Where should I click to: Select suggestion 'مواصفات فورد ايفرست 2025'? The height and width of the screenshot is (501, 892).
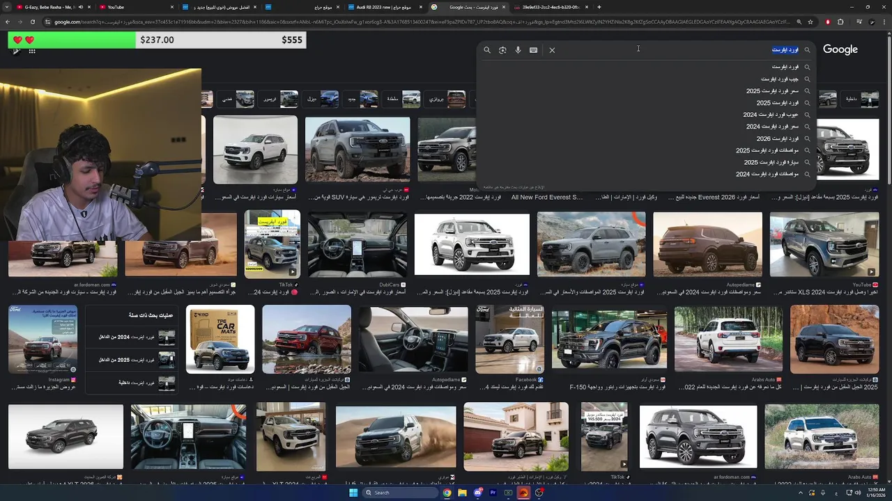647,150
